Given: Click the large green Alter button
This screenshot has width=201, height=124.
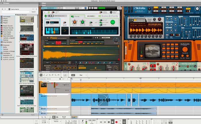Looking at the screenshot, I should pyautogui.click(x=113, y=22).
